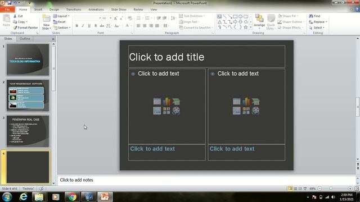
Task: Open the Select dropdown in Editing
Action: [317, 27]
